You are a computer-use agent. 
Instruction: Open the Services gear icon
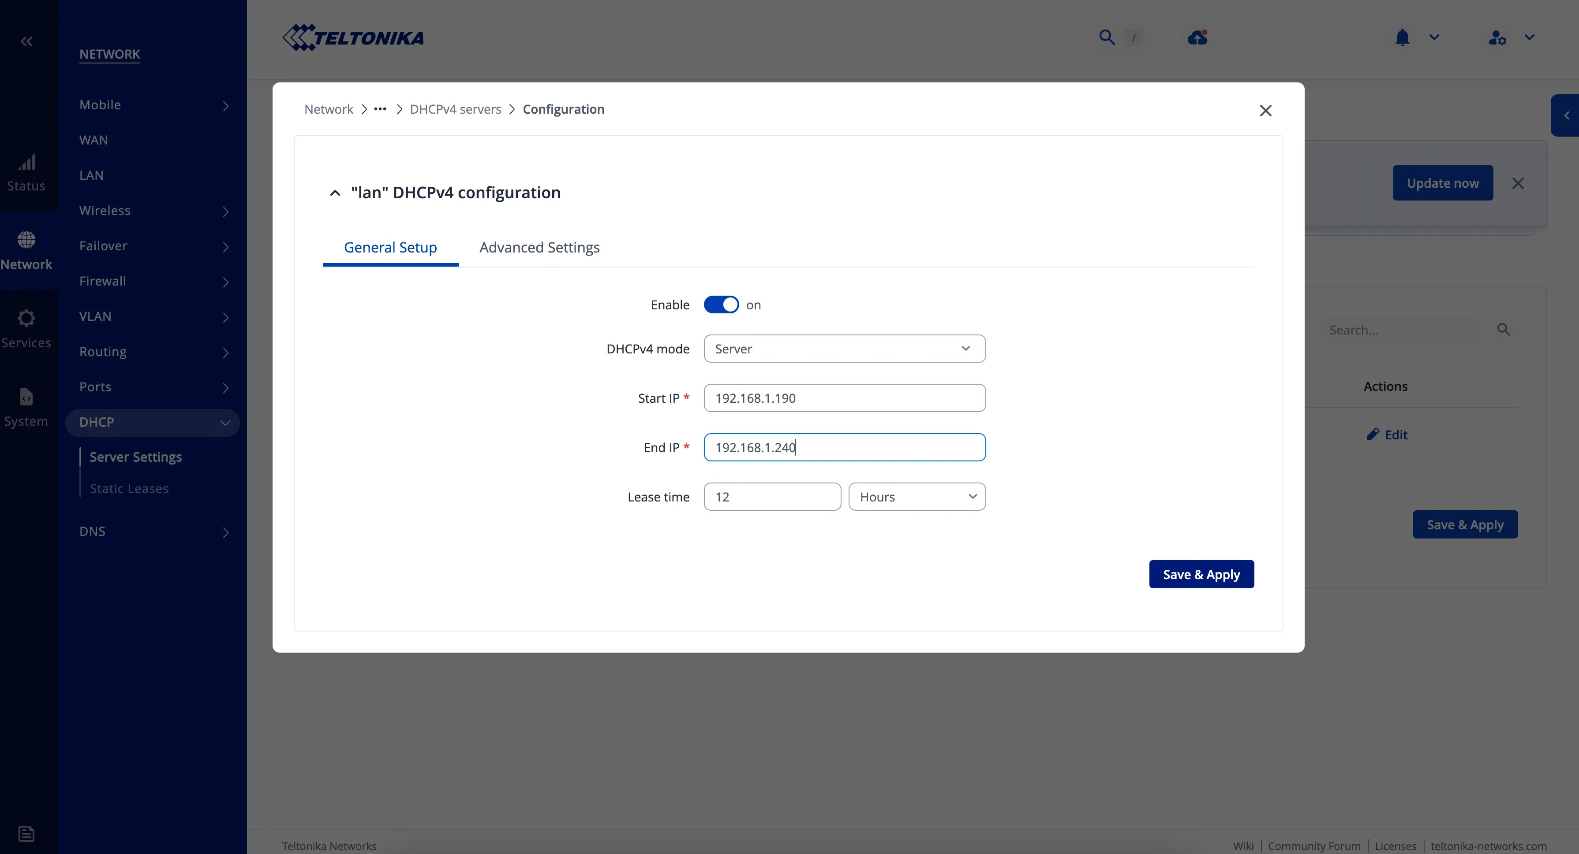26,318
